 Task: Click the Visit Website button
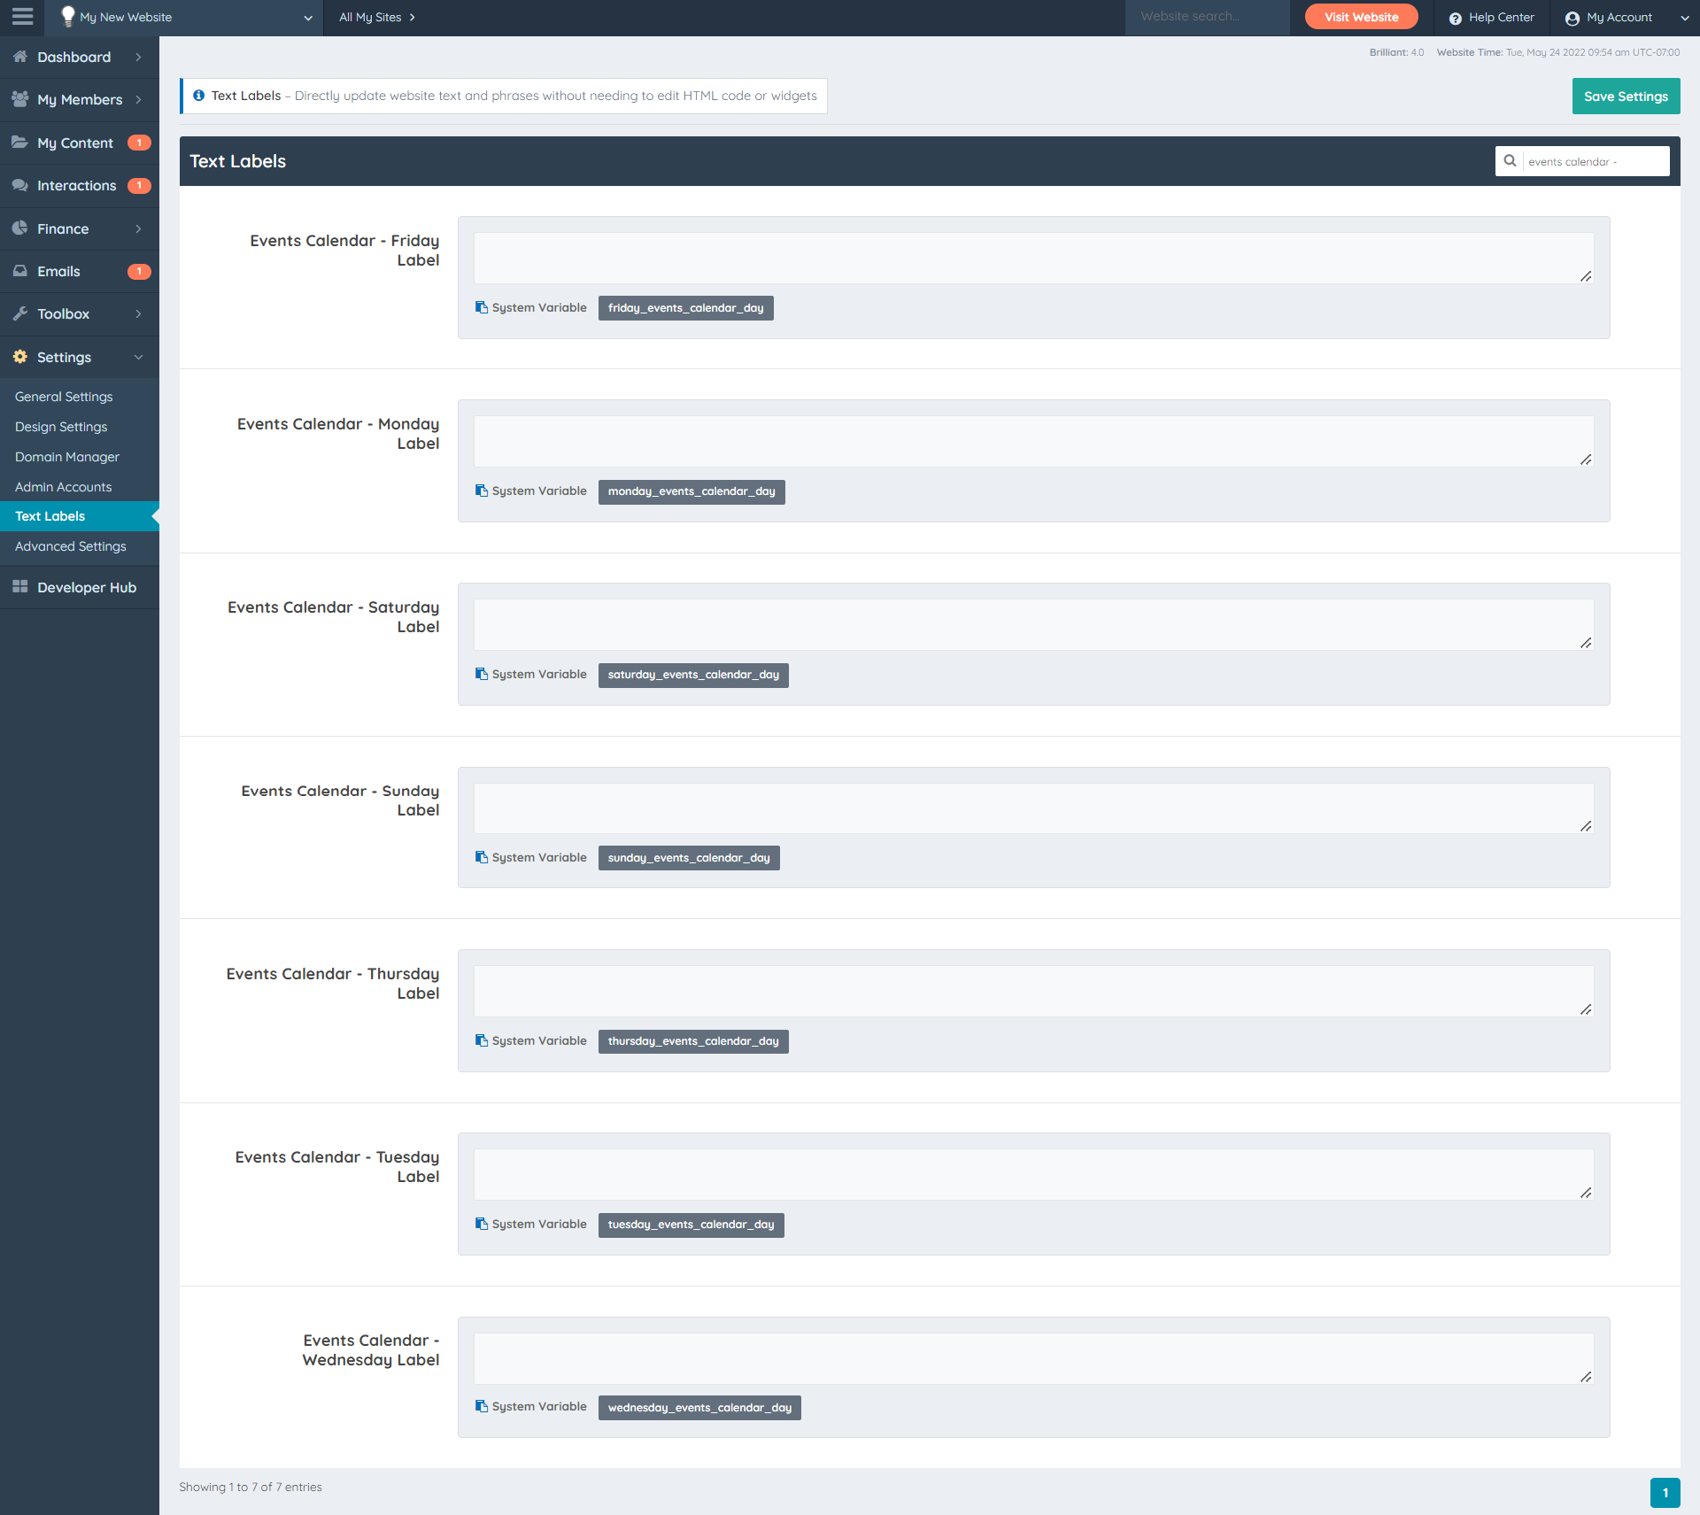pos(1361,17)
